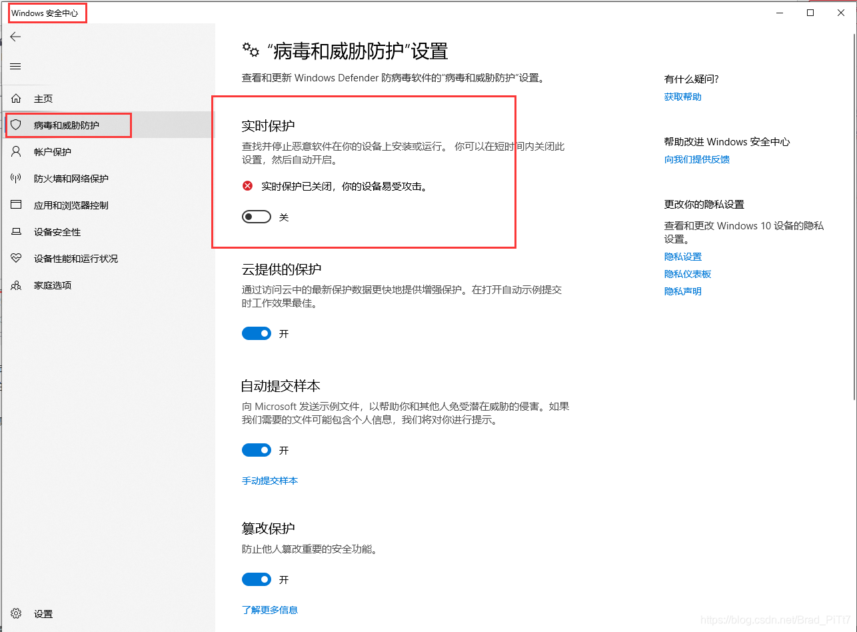The height and width of the screenshot is (632, 857).
Task: Click the 了解更多信息 link
Action: tap(270, 610)
